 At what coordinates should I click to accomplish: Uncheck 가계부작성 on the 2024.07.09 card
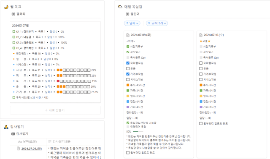click(128, 74)
